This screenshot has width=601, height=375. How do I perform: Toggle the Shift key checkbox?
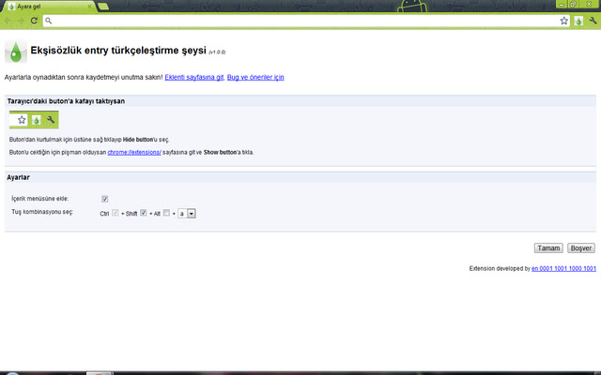point(144,213)
